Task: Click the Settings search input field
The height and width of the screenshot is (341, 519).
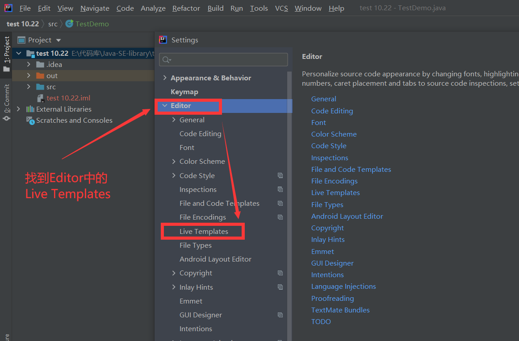Action: (x=223, y=60)
